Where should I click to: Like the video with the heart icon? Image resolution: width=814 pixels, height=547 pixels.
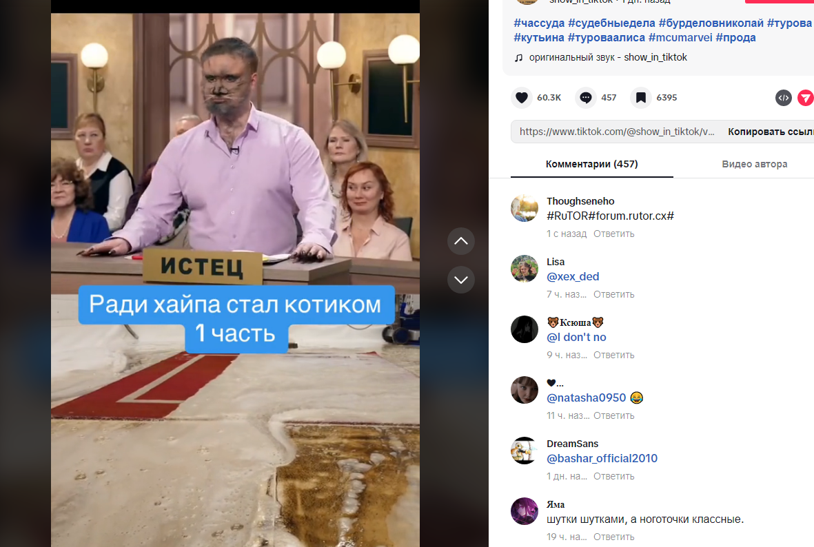tap(522, 98)
